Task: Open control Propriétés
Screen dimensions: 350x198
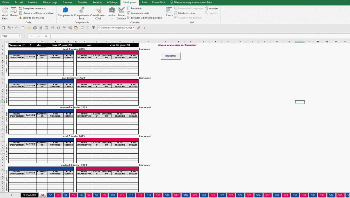Action: point(134,8)
